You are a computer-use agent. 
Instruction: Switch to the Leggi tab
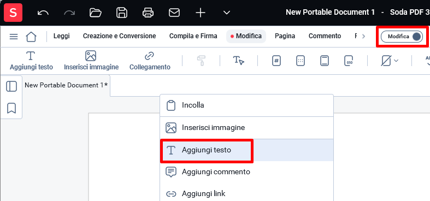coord(61,36)
